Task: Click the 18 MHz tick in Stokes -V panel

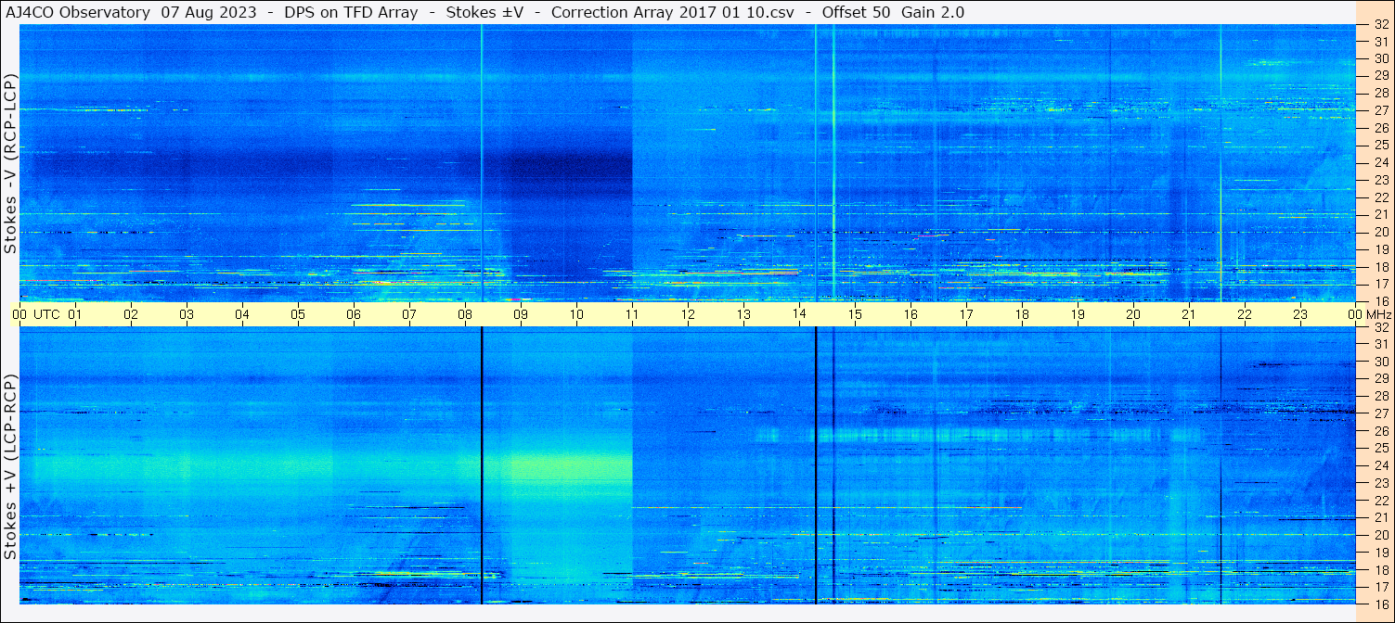Action: coord(1380,266)
